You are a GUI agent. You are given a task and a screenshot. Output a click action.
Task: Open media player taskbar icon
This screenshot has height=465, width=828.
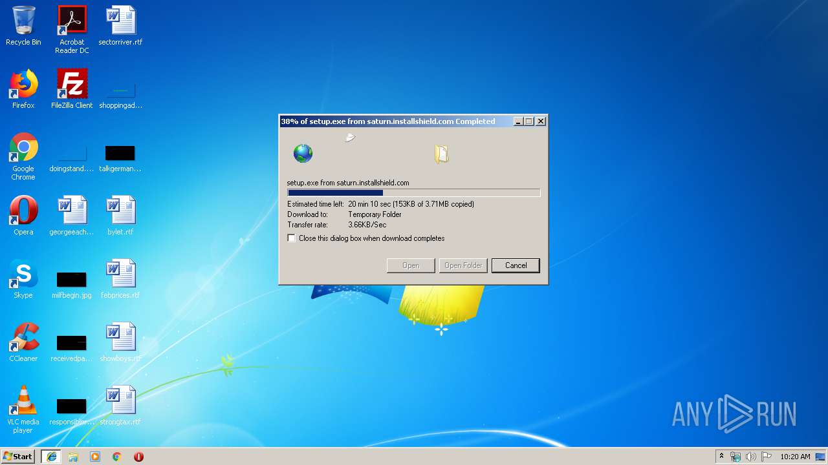click(95, 457)
